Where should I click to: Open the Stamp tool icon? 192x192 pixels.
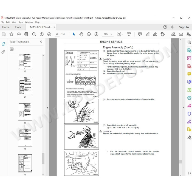[163, 34]
